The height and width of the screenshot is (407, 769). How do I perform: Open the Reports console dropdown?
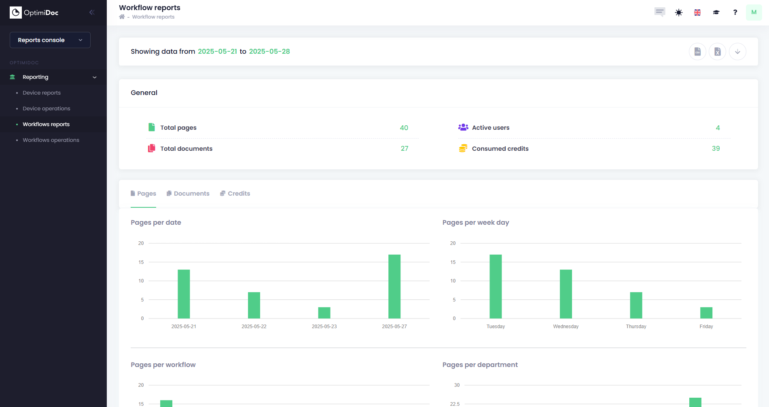(50, 40)
